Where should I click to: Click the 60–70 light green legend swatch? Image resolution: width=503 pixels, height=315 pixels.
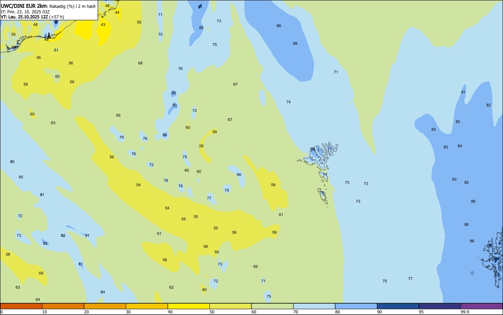272,306
